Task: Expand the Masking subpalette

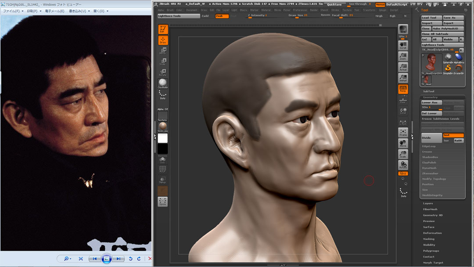Action: [429, 239]
